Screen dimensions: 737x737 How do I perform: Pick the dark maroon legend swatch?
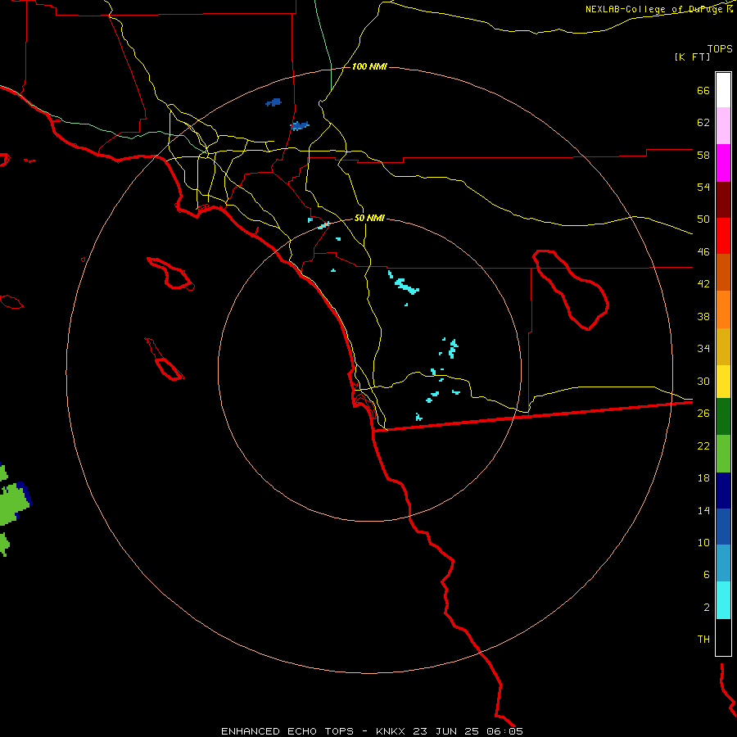pos(723,200)
